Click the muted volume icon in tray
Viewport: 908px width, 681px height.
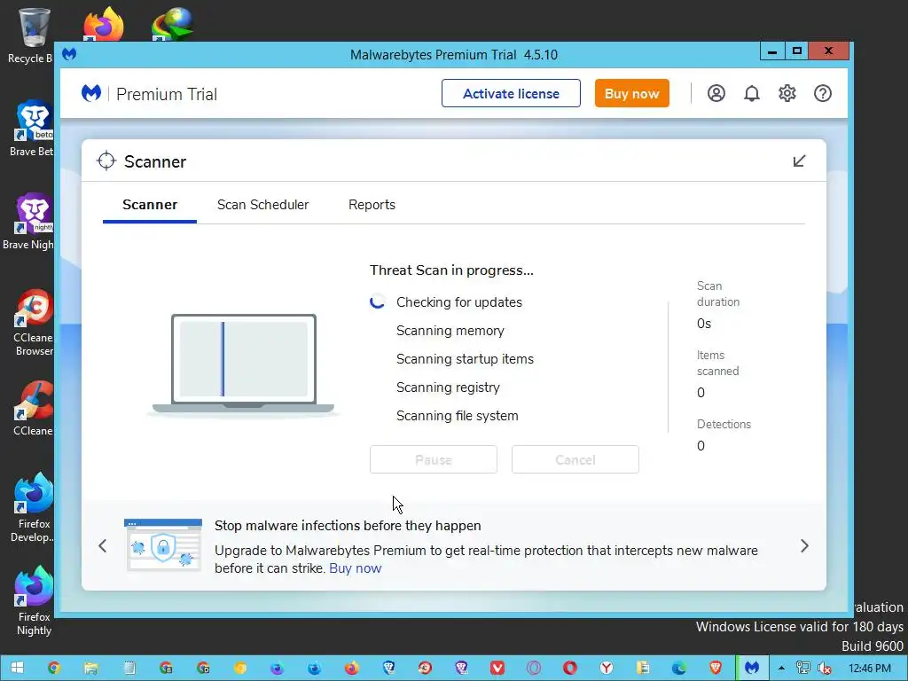point(824,668)
